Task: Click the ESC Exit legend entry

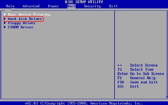Action: coord(128,86)
